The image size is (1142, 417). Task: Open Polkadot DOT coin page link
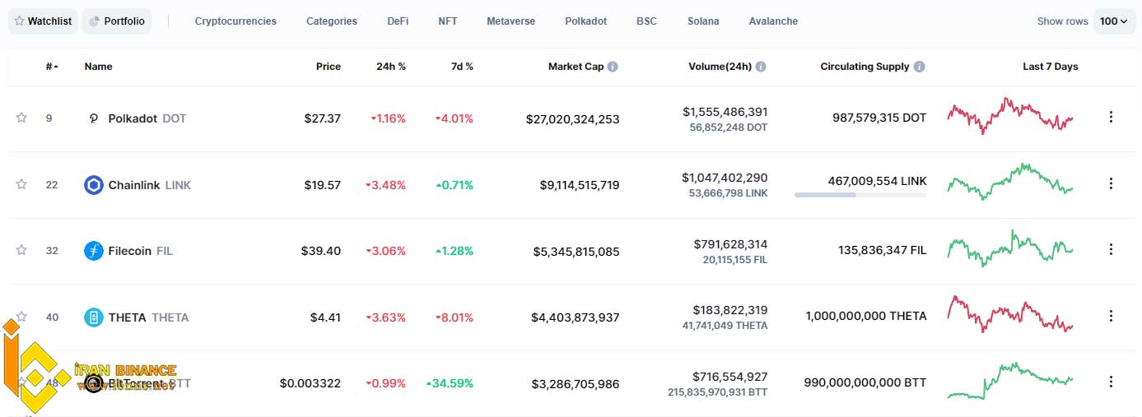coord(147,118)
